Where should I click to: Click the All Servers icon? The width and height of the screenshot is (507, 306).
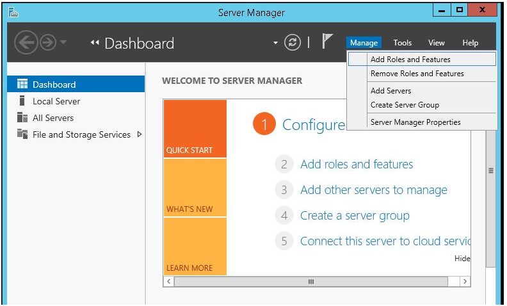pyautogui.click(x=22, y=117)
